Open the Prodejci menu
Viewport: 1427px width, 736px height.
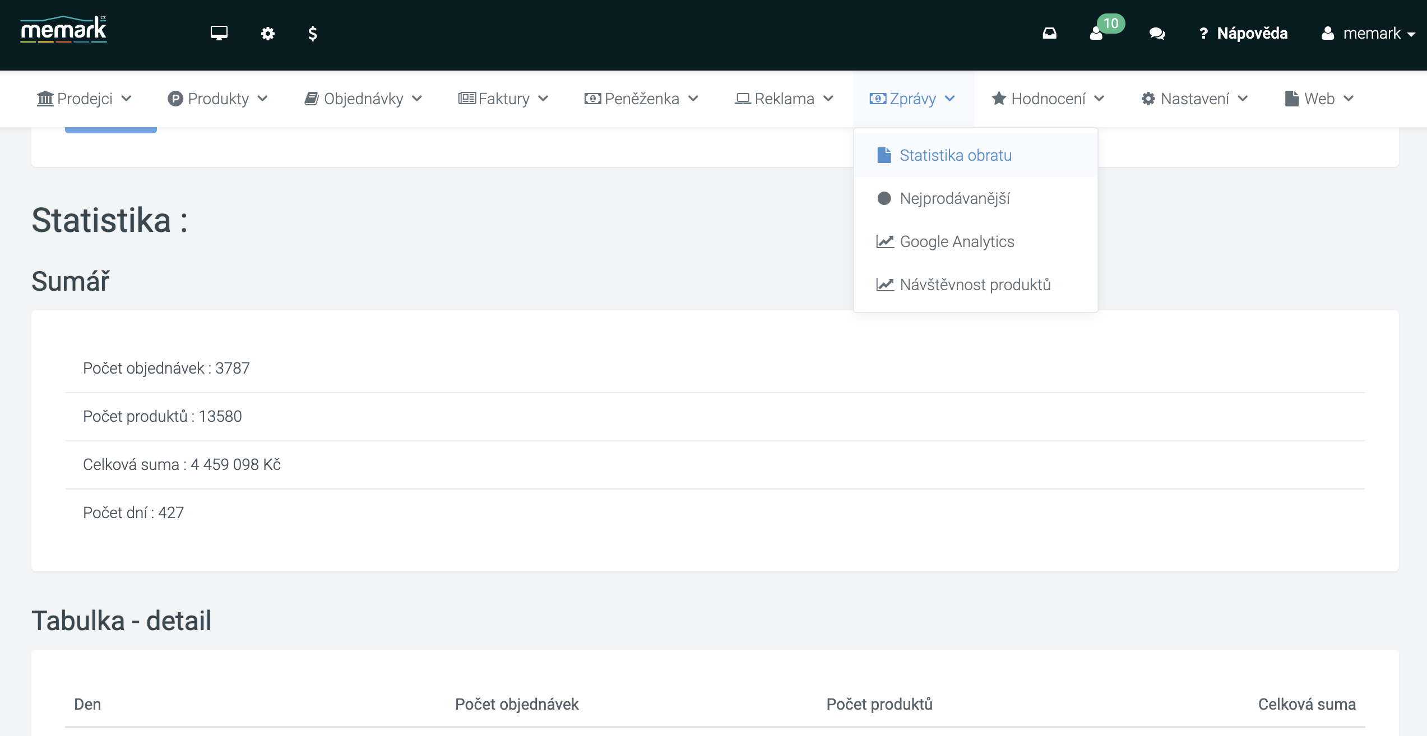(x=84, y=99)
